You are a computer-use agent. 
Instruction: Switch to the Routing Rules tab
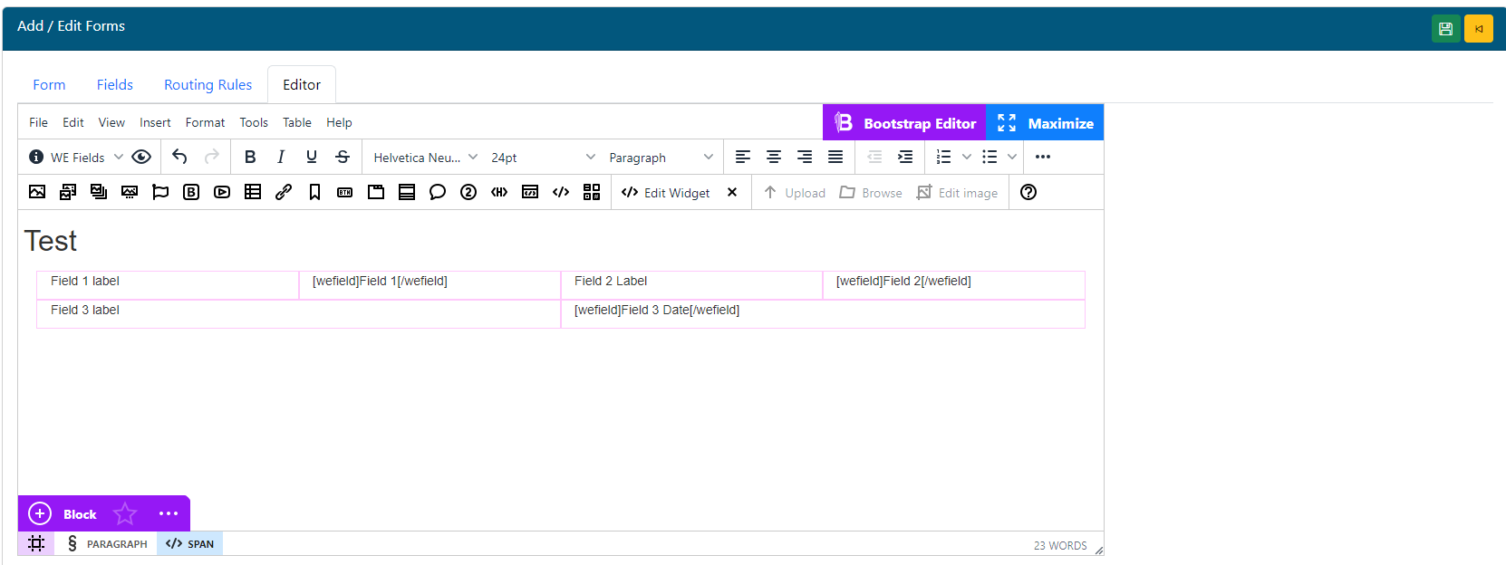[208, 84]
